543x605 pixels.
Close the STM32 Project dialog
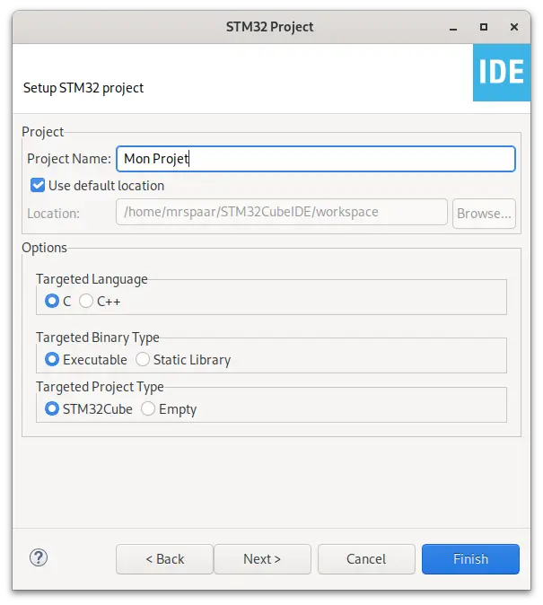(516, 26)
